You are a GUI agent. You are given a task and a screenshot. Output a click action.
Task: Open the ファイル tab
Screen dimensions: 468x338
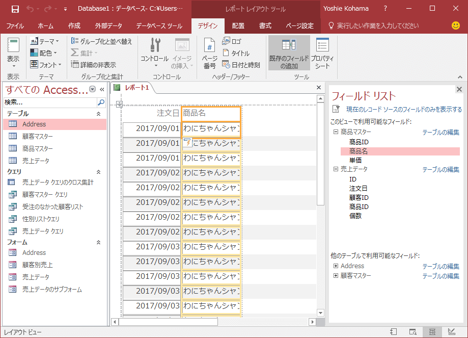15,26
